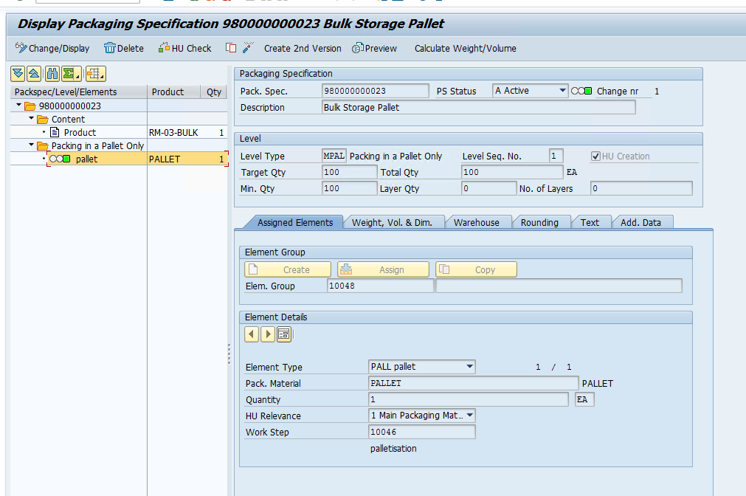746x496 pixels.
Task: Open the Find binoculars icon
Action: [x=52, y=74]
